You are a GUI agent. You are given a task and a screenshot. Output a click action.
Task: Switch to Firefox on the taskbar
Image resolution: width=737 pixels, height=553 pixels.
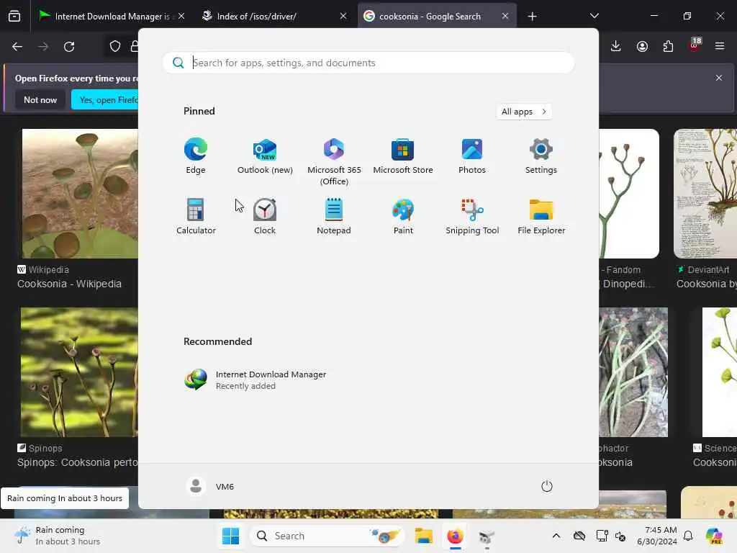(455, 536)
